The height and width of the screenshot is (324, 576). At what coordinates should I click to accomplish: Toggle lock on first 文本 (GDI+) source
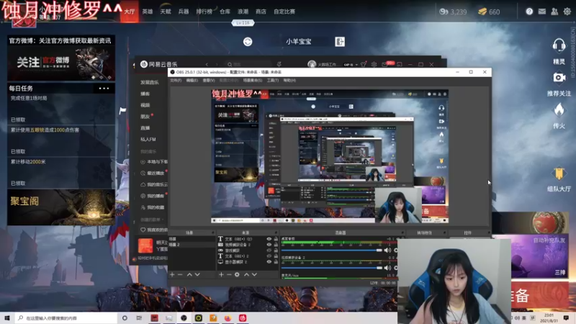pos(276,239)
